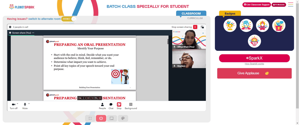Click the PlanetSpark logo

pos(22,7)
